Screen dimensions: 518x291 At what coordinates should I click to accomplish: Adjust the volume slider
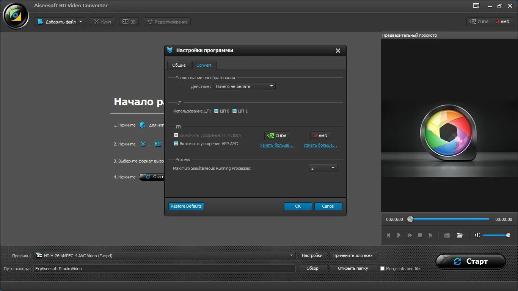point(497,235)
